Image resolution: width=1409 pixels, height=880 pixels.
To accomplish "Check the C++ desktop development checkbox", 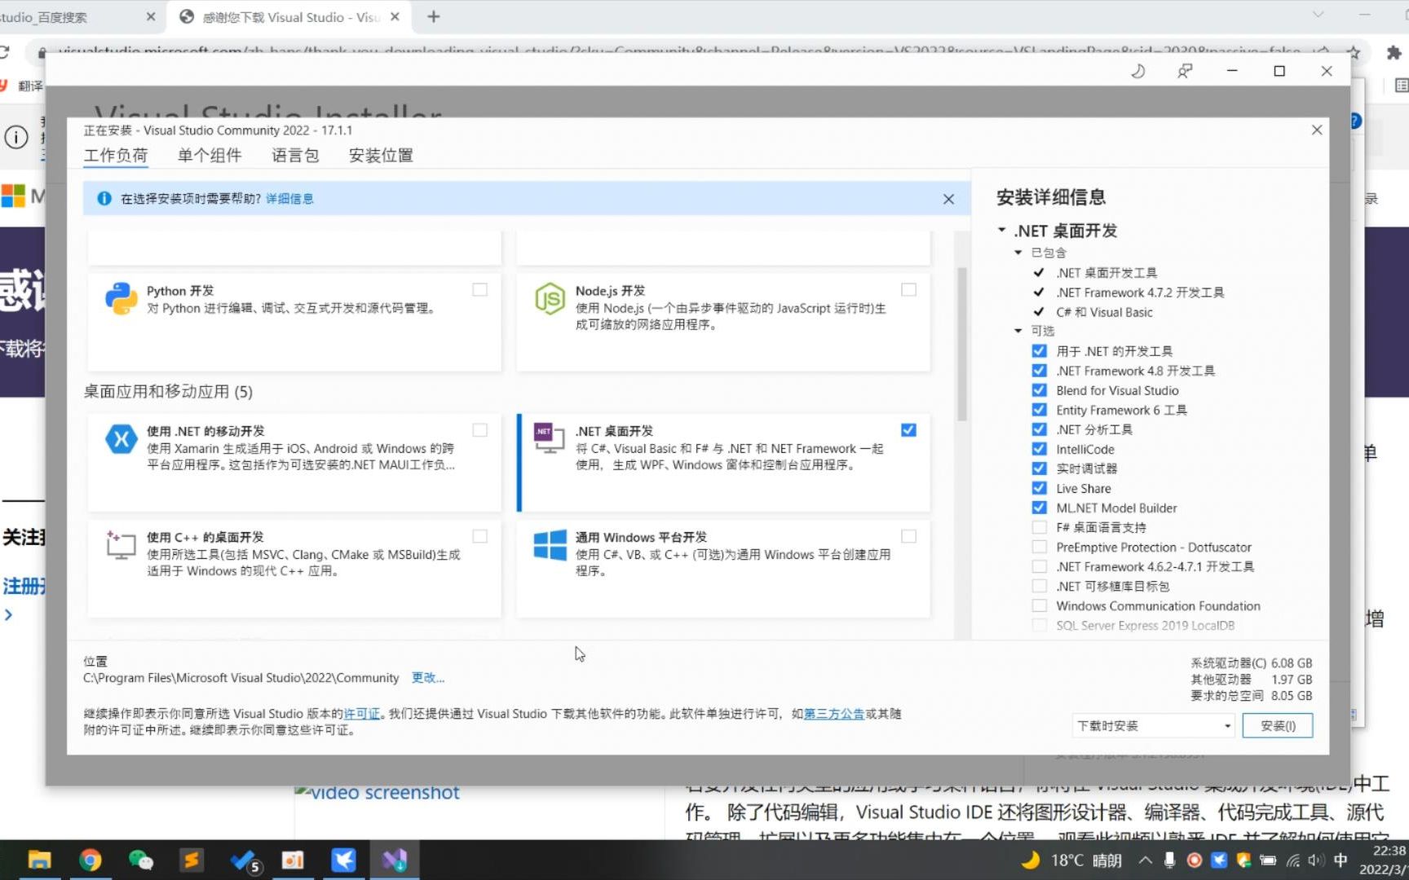I will click(480, 536).
